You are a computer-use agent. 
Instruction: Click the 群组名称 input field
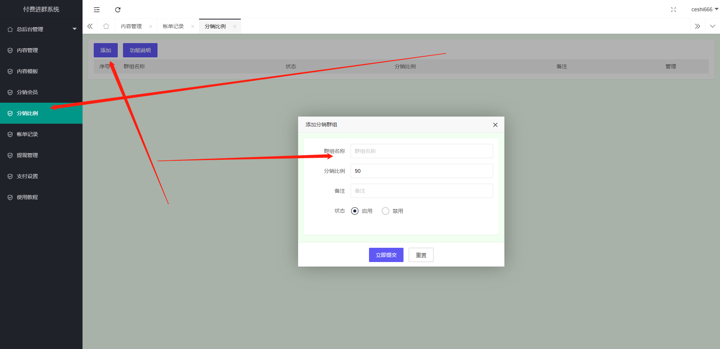point(421,151)
